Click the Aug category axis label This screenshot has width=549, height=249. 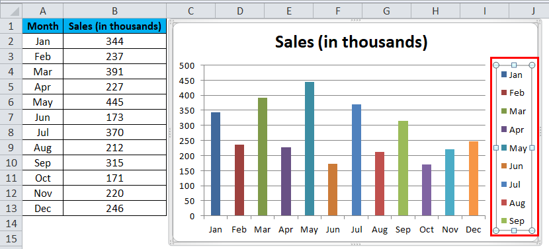coord(380,230)
